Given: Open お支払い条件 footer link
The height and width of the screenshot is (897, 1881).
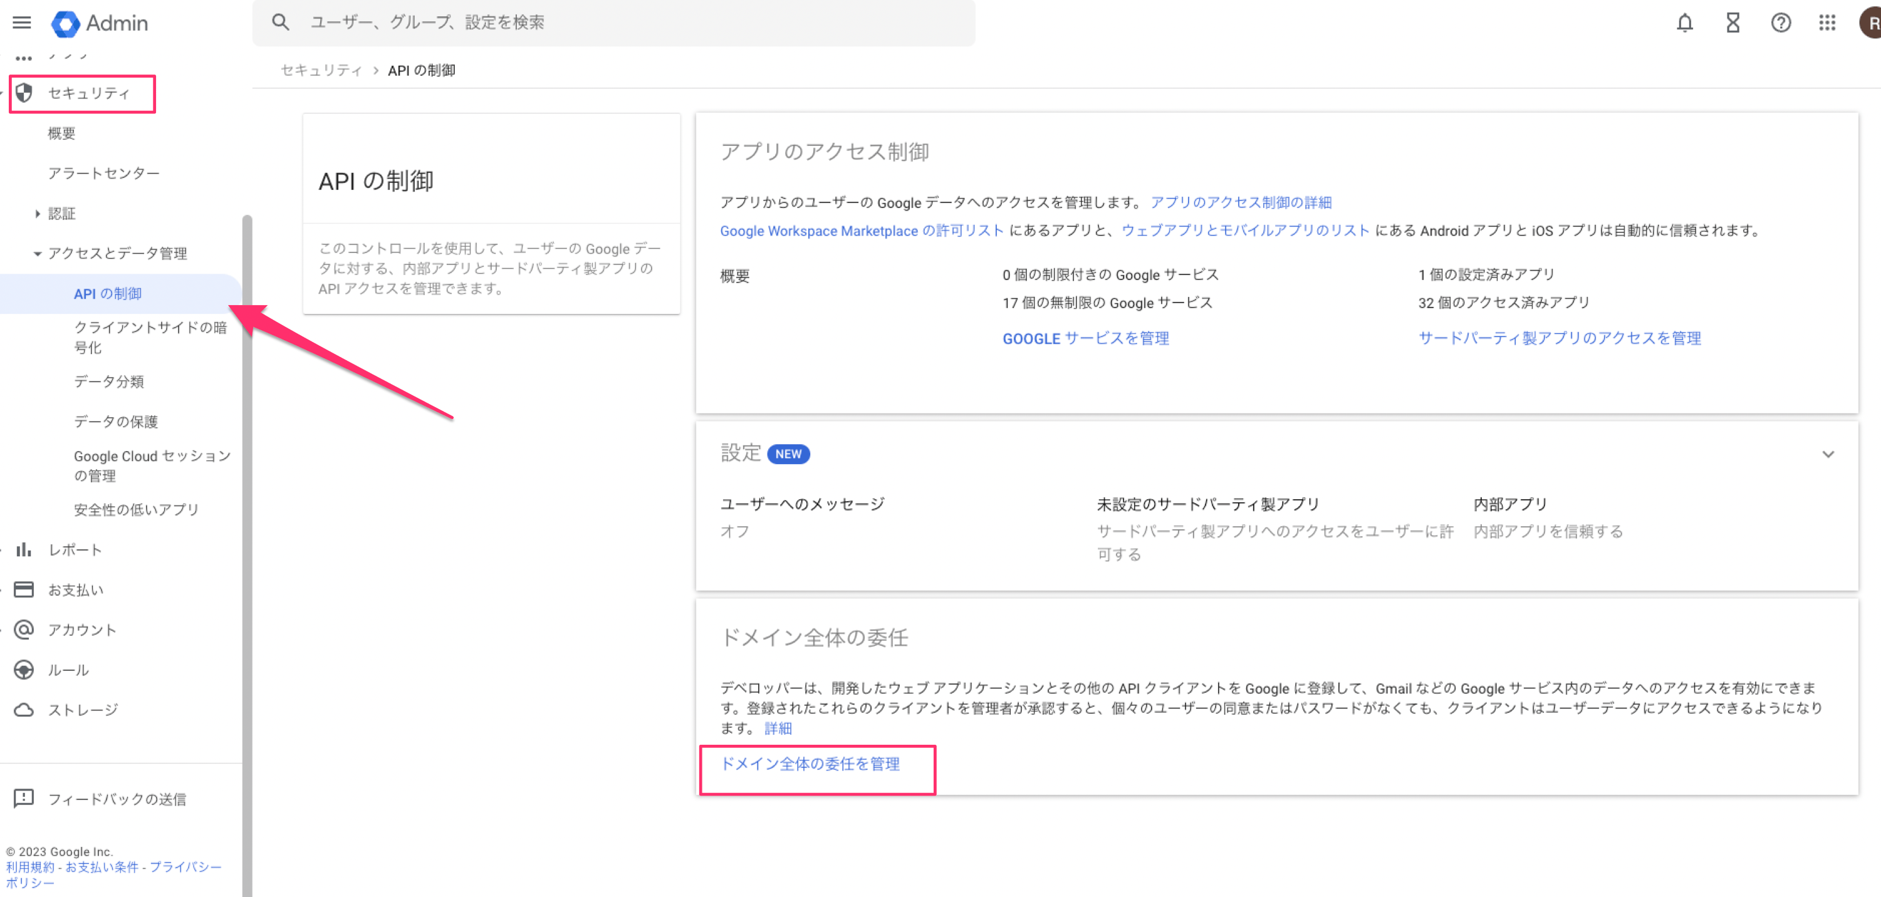Looking at the screenshot, I should [x=102, y=866].
